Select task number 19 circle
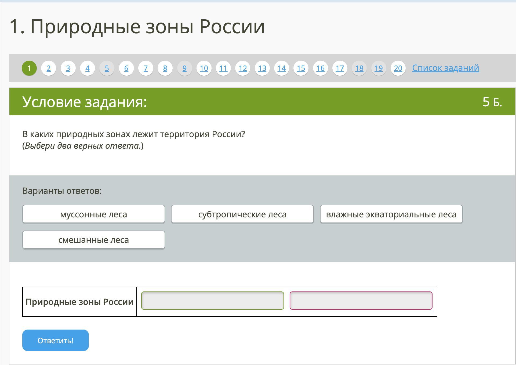Viewport: 516px width, 365px height. [x=379, y=68]
